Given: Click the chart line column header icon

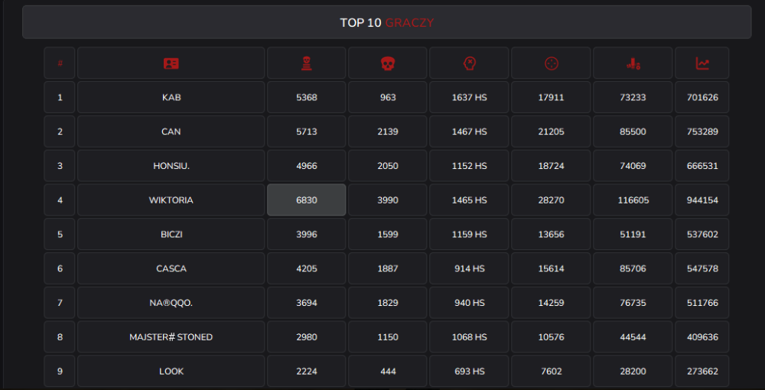Looking at the screenshot, I should pos(702,63).
